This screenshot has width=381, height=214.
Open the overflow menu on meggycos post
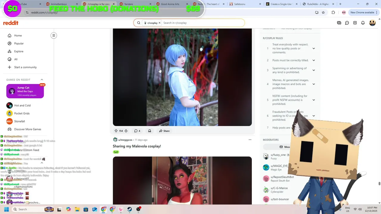pyautogui.click(x=250, y=140)
